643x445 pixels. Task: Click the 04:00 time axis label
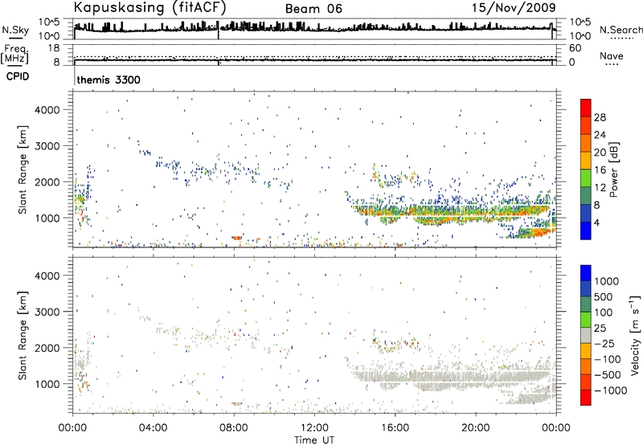pos(154,427)
